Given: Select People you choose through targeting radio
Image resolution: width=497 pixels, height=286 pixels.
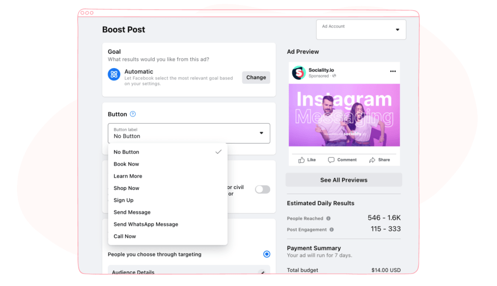Looking at the screenshot, I should click(266, 254).
